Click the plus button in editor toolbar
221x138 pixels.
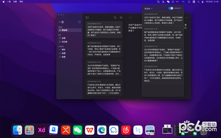[x=130, y=18]
